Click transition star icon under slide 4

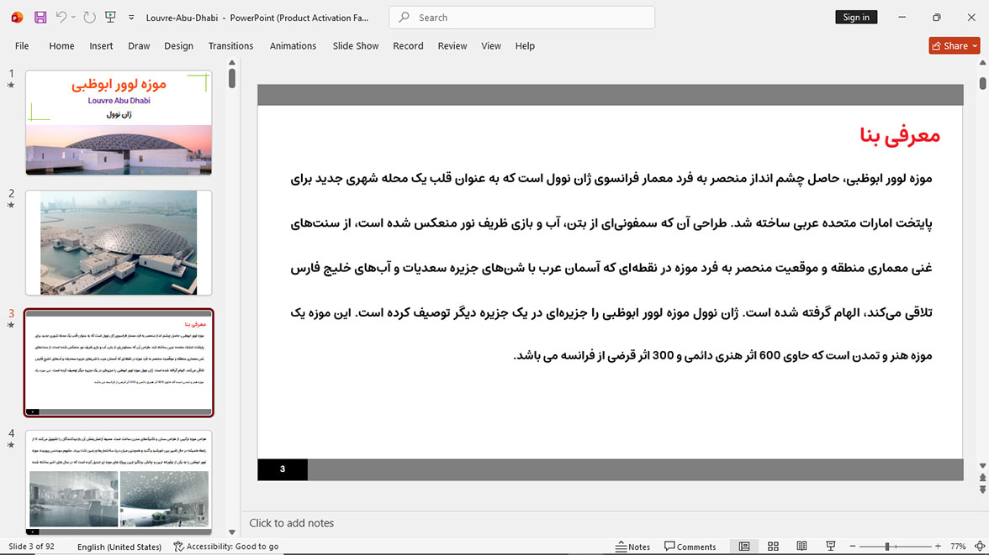[x=11, y=445]
